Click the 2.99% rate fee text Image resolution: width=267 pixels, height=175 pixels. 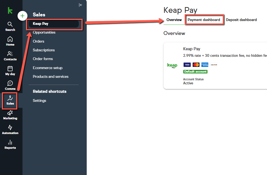tap(225, 56)
